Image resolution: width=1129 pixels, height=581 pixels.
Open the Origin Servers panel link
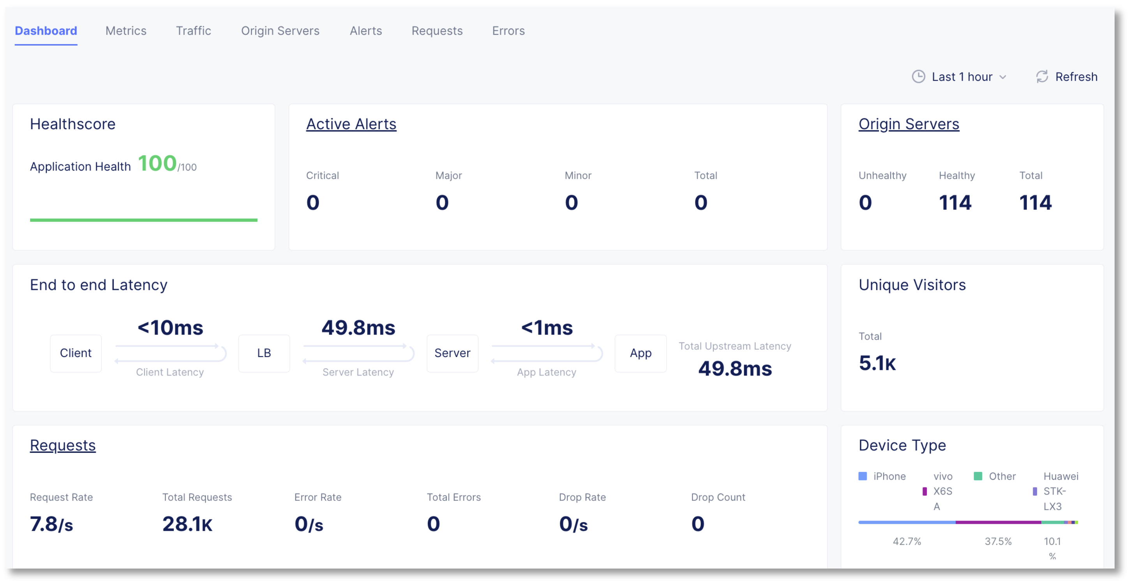point(908,124)
